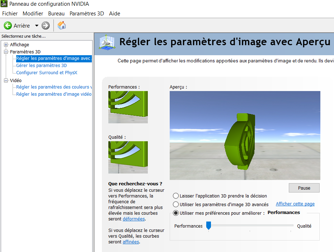The image size is (334, 252).
Task: Click the Aperçu 3D preview image
Action: click(245, 135)
